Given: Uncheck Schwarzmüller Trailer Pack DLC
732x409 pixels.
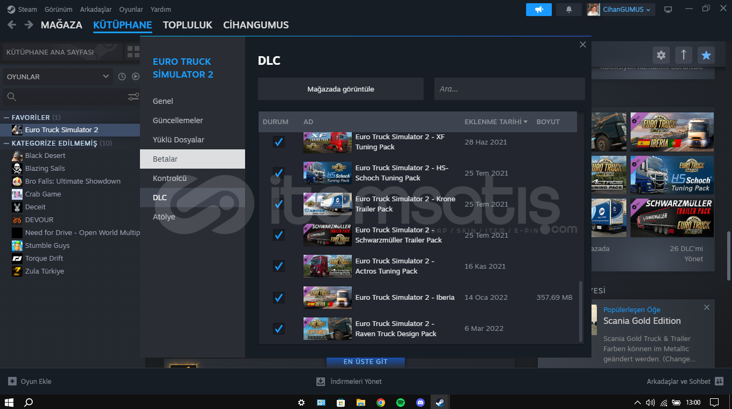Looking at the screenshot, I should [279, 235].
